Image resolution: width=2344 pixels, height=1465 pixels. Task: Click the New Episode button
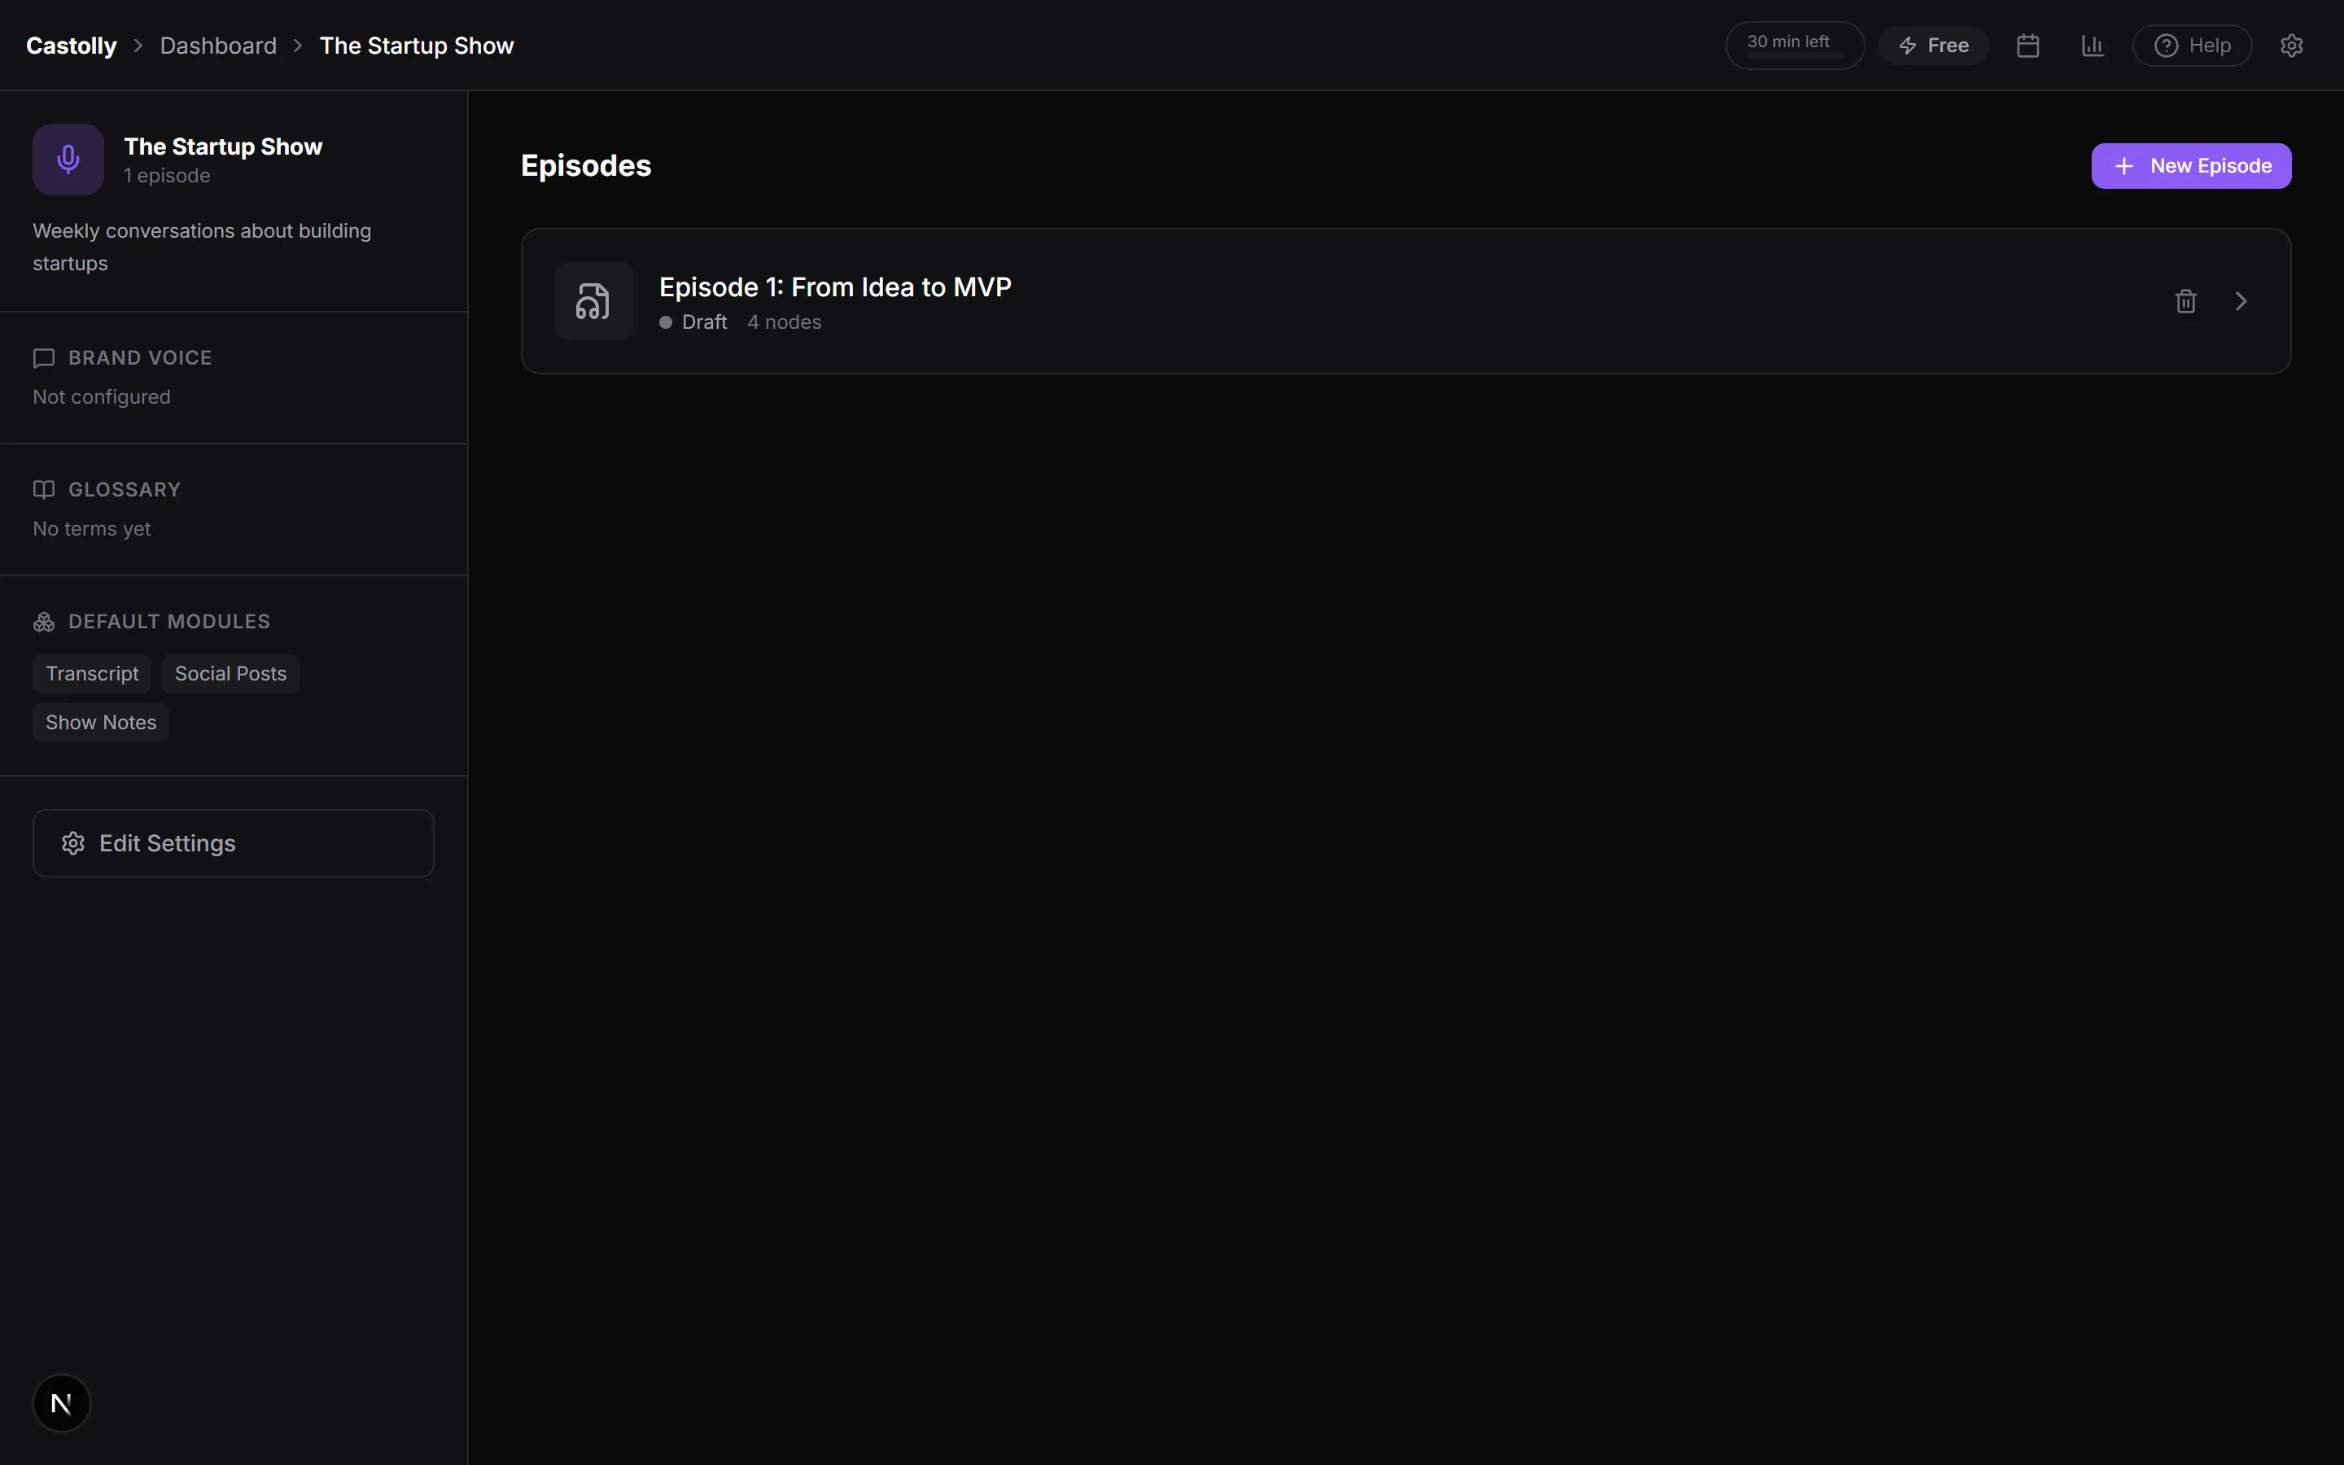click(x=2191, y=166)
